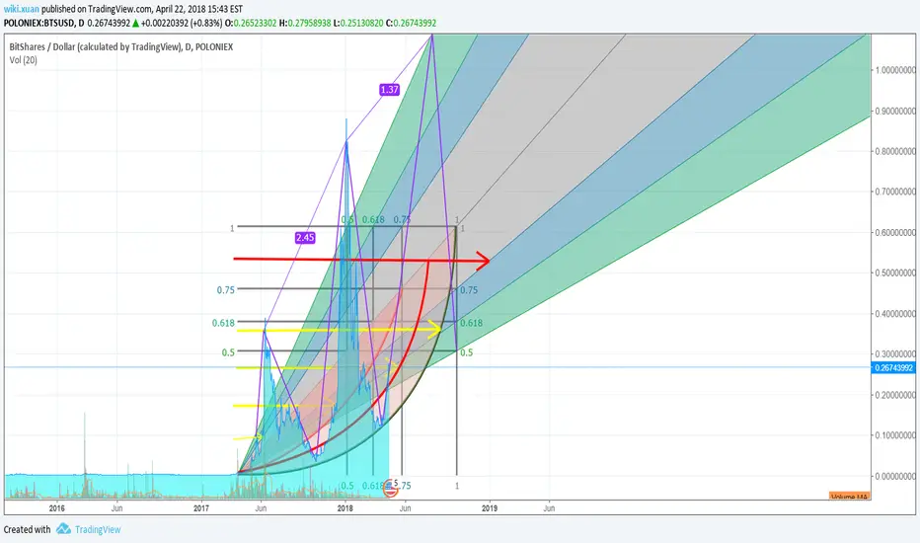Click the green up-triangle price change indicator

135,23
